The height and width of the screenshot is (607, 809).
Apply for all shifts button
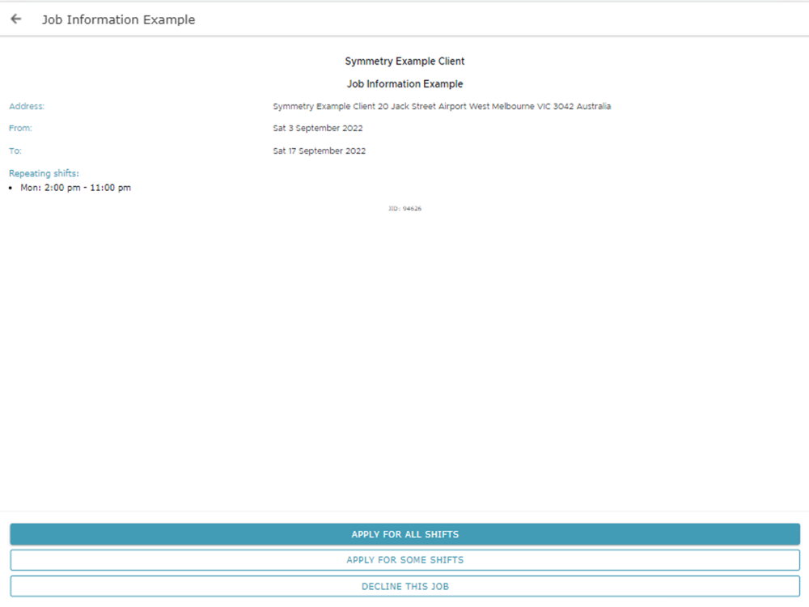(x=405, y=534)
